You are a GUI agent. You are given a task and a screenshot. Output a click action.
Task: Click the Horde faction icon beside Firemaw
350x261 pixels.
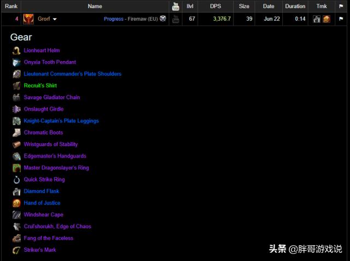point(163,19)
